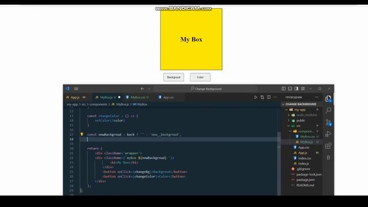Screen dimensions: 368x207
Task: Click the changeColor declaration on line 13
Action: click(x=109, y=116)
